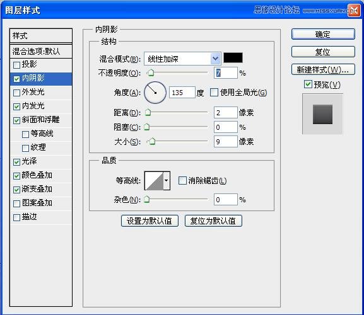Uncheck the 内阴影 checkbox
This screenshot has height=315, width=364.
[x=16, y=79]
